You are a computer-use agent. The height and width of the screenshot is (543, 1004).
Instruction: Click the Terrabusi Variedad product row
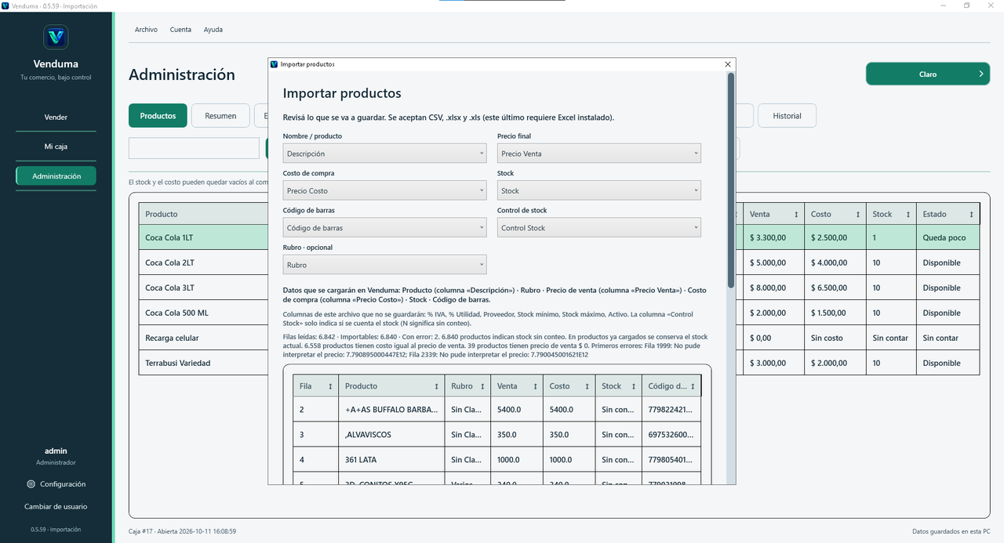coord(559,363)
